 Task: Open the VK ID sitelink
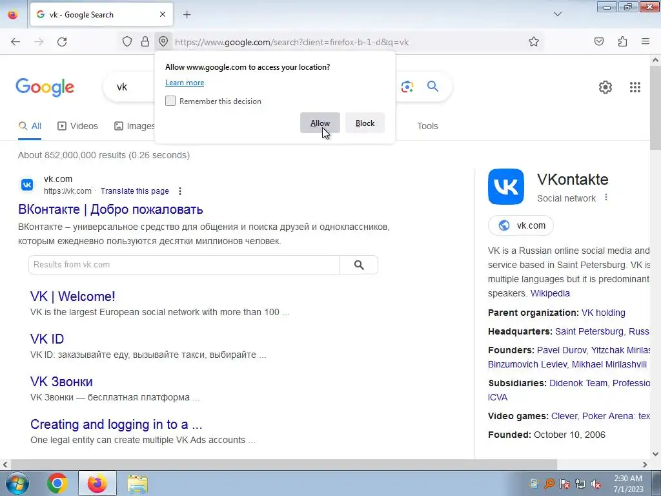[x=47, y=338]
